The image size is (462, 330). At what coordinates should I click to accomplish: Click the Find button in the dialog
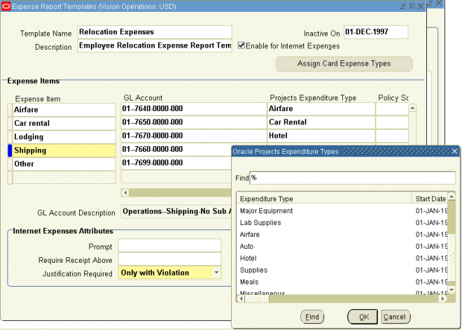coord(312,317)
